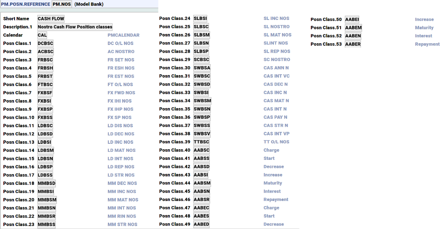Select the Calendar field with value CAL
This screenshot has width=448, height=229.
[42, 35]
